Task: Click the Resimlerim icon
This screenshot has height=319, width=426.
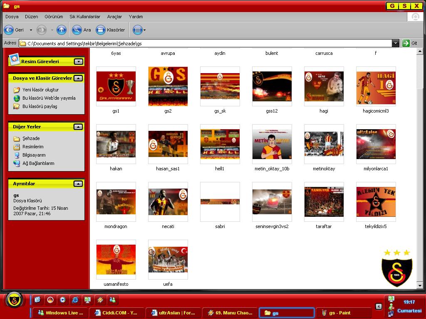Action: (17, 147)
